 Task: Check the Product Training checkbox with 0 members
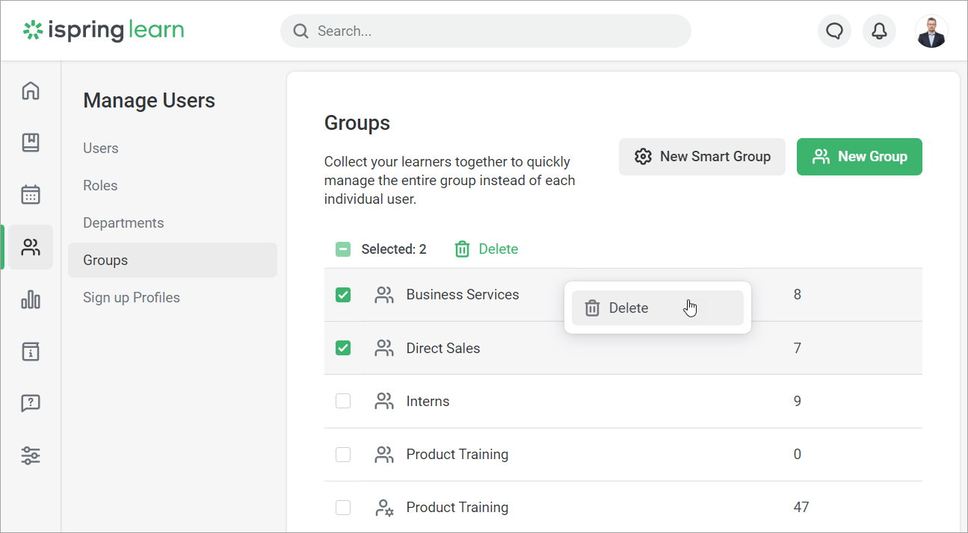343,454
